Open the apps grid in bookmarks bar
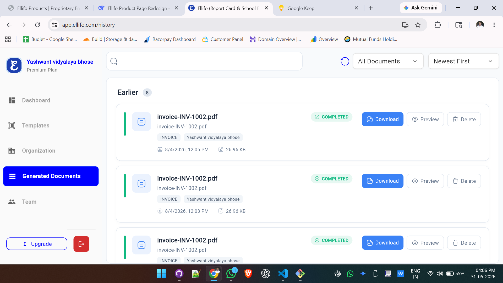 [8, 39]
